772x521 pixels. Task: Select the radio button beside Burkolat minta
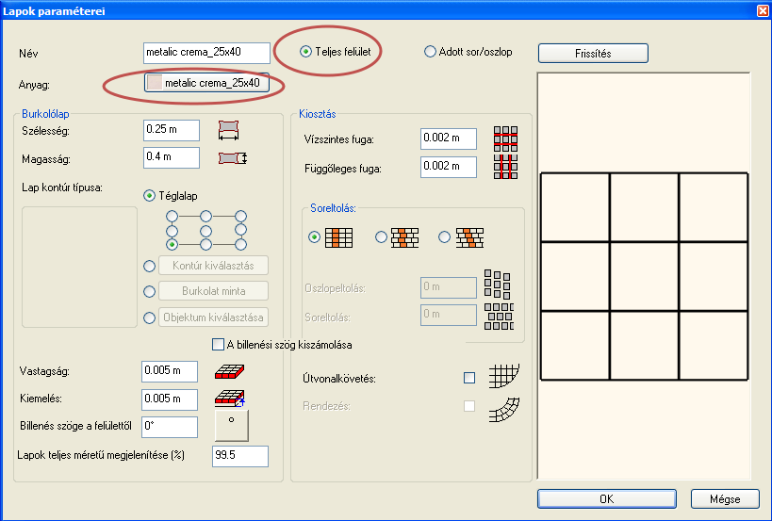pyautogui.click(x=149, y=291)
